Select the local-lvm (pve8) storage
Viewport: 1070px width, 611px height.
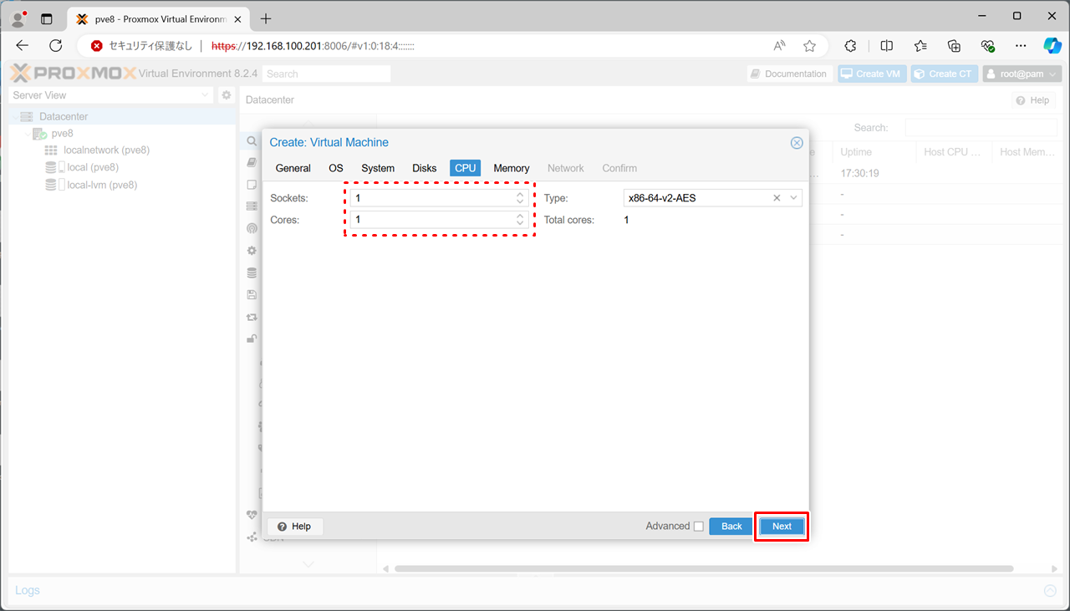tap(101, 185)
